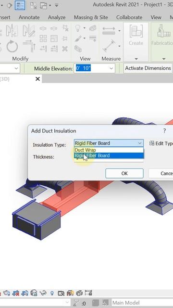
Task: Expand the Fabrication panel arrow
Action: [163, 59]
